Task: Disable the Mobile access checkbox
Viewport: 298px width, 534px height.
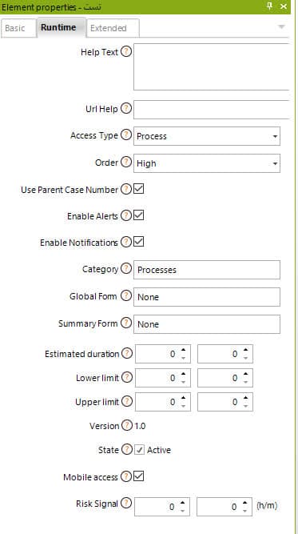Action: [x=139, y=476]
